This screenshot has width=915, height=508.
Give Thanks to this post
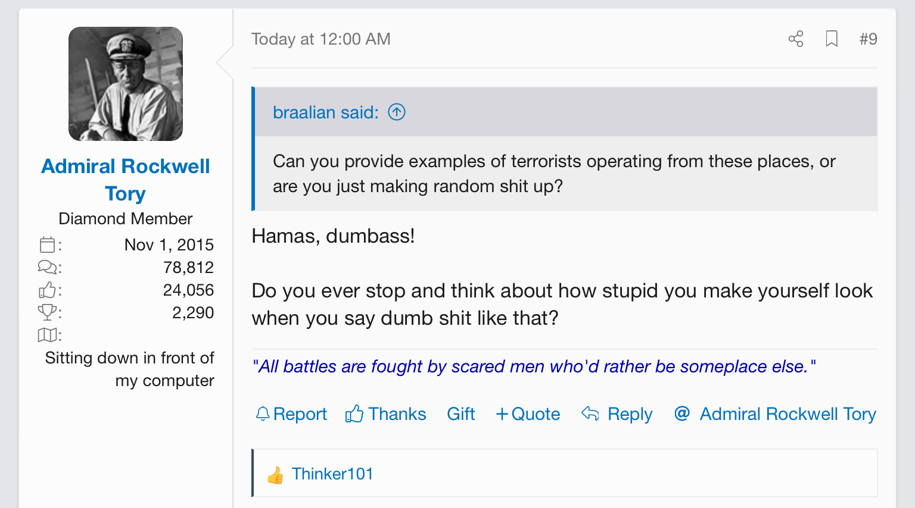coord(386,414)
